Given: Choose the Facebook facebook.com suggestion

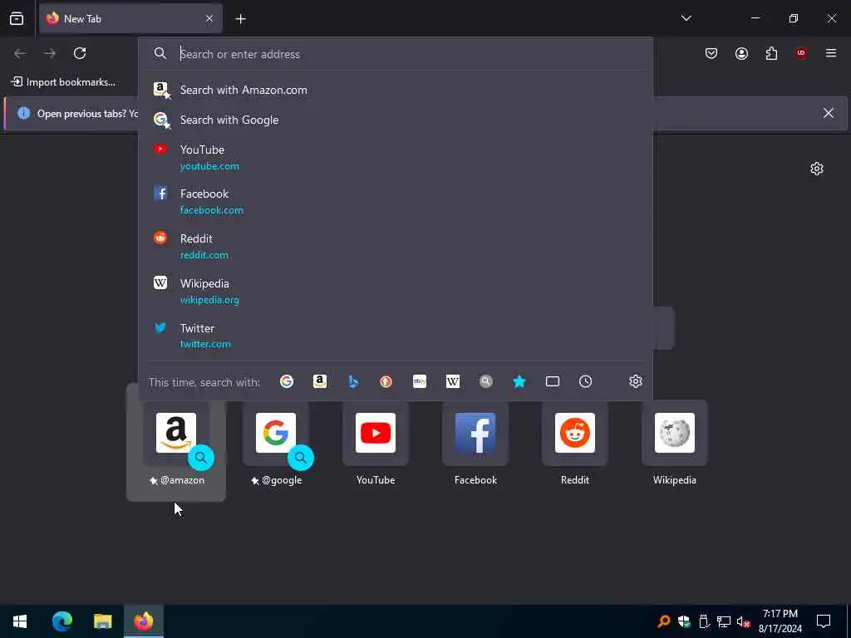Looking at the screenshot, I should point(395,201).
